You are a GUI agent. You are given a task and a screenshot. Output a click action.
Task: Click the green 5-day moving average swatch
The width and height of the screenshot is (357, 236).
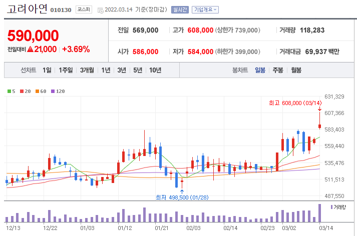click(9, 91)
